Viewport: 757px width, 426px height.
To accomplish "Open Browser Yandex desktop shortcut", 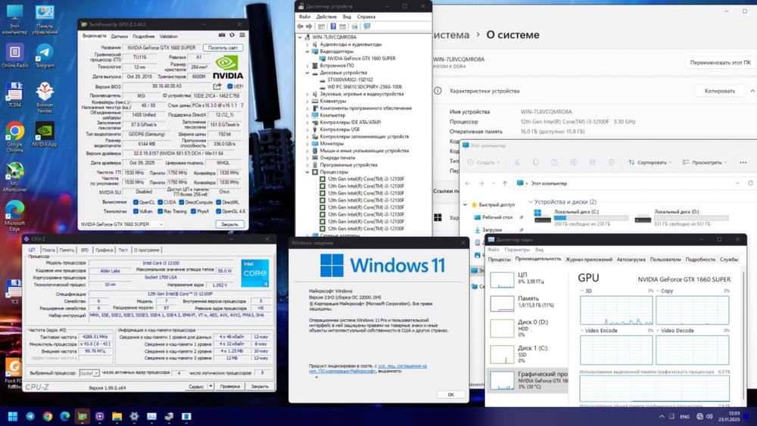I will click(45, 97).
